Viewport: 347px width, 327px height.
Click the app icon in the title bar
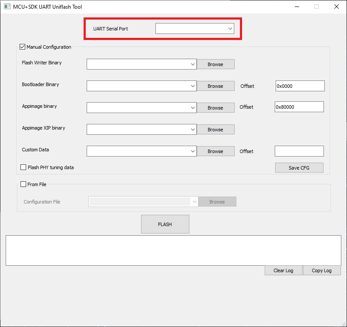7,7
